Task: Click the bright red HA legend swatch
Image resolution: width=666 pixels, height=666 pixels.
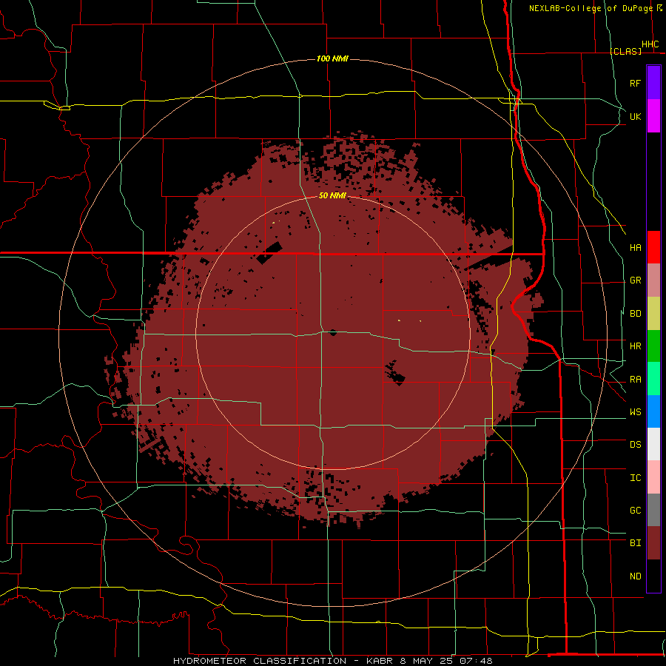Action: tap(653, 247)
